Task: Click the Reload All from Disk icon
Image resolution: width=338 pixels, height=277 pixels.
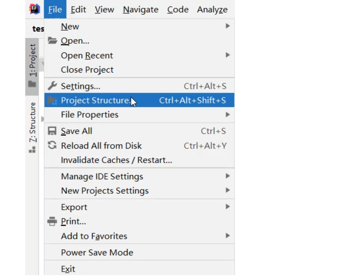Action: (52, 146)
